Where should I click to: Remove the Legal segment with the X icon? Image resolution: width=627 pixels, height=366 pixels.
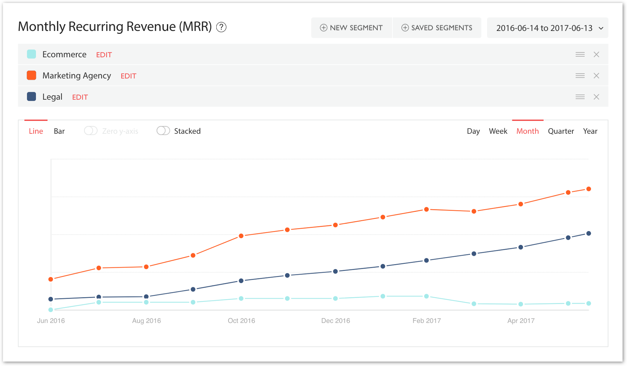[597, 97]
